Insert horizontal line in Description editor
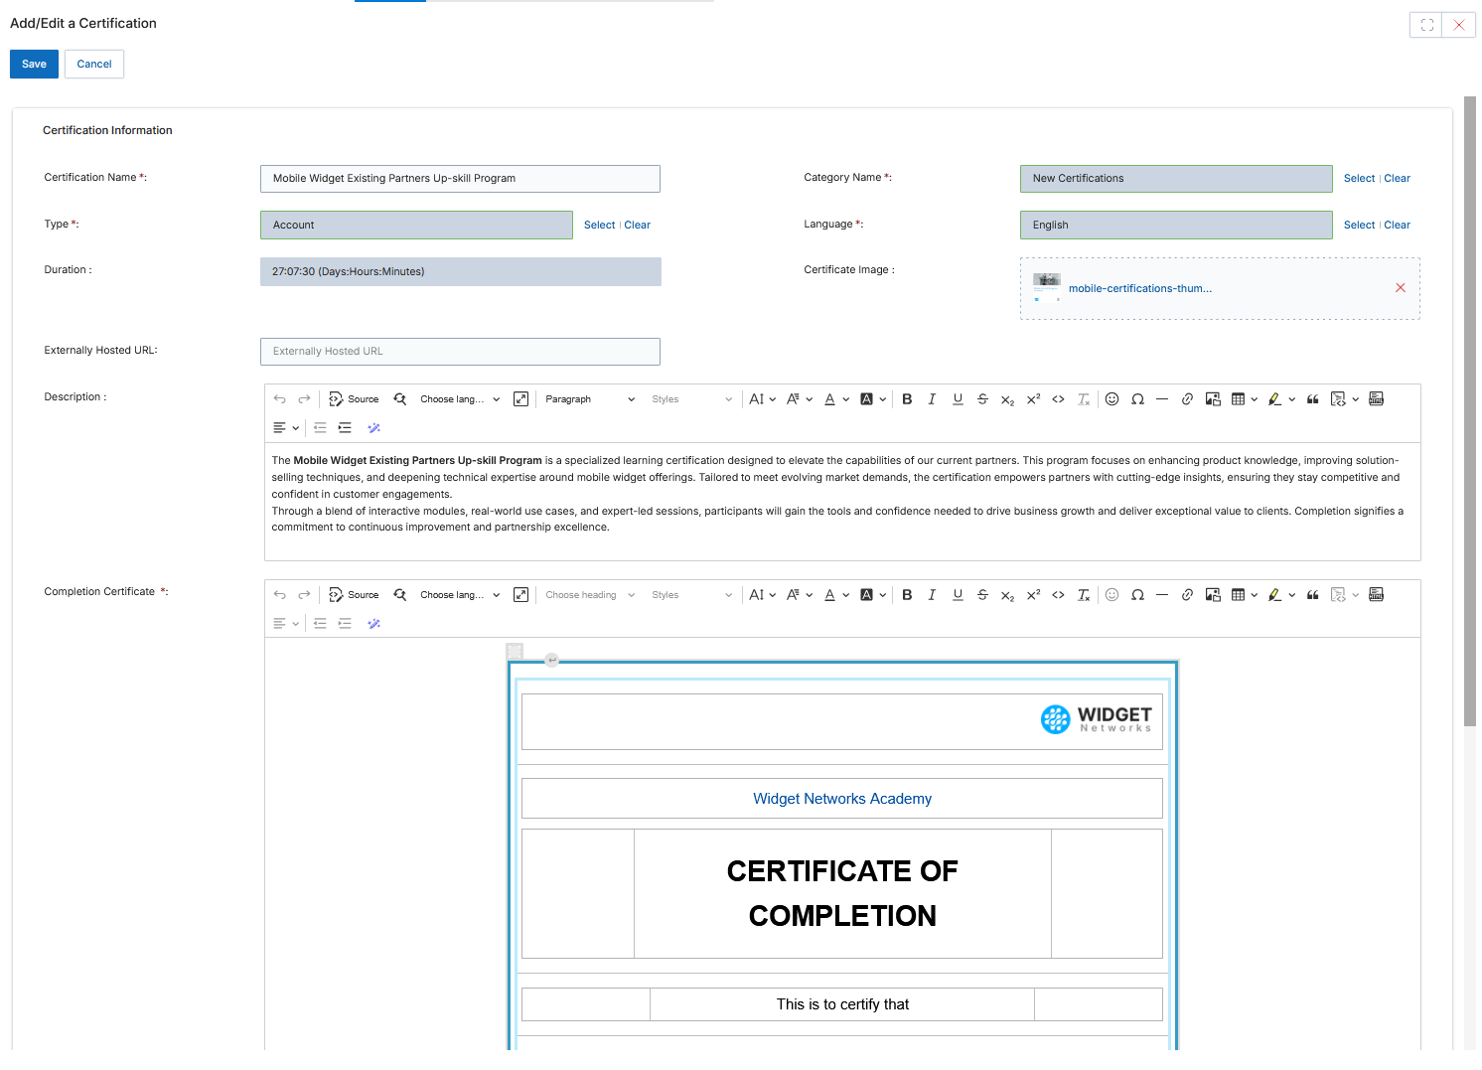 click(1162, 399)
